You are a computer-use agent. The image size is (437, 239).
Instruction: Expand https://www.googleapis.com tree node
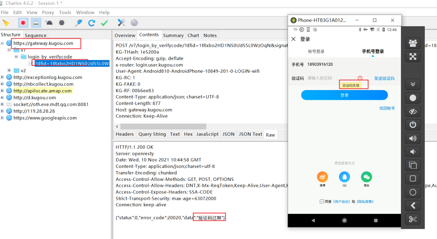pyautogui.click(x=2, y=118)
